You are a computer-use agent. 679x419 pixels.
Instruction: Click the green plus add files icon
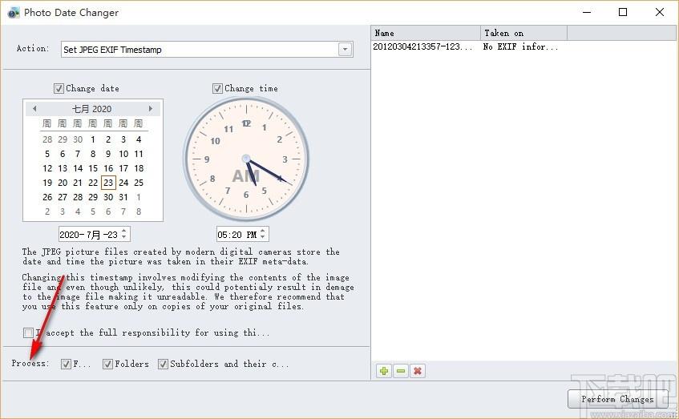coord(384,371)
